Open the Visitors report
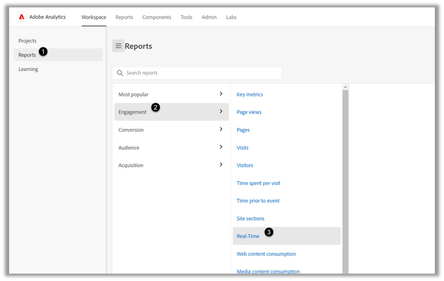Screen dimensions: 444x281 click(245, 166)
